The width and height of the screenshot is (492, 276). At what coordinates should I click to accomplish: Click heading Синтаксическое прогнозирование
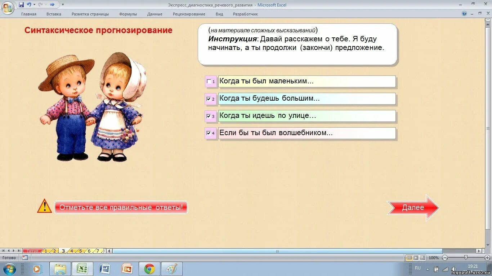click(98, 30)
